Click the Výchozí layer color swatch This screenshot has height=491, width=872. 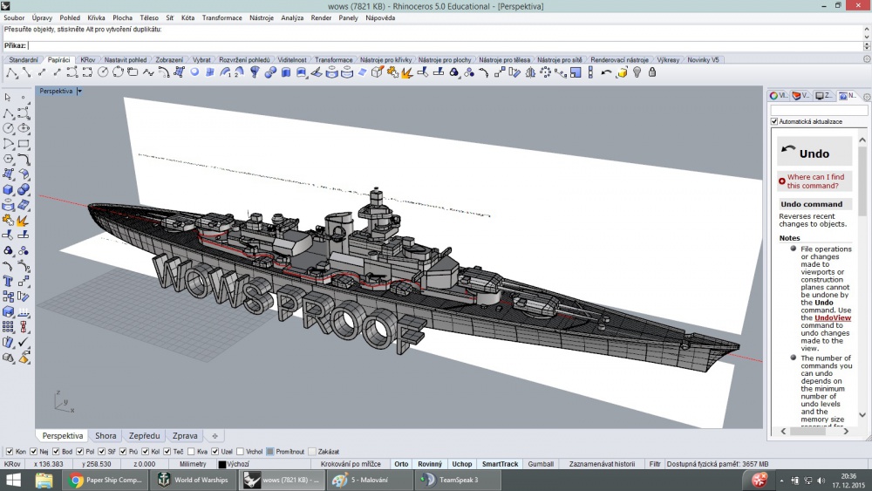221,464
